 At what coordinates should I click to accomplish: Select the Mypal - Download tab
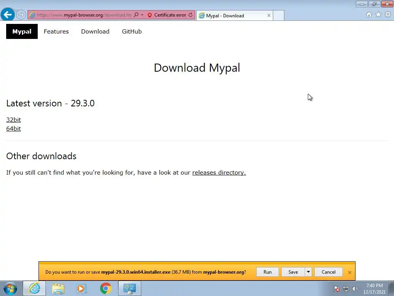(x=234, y=15)
